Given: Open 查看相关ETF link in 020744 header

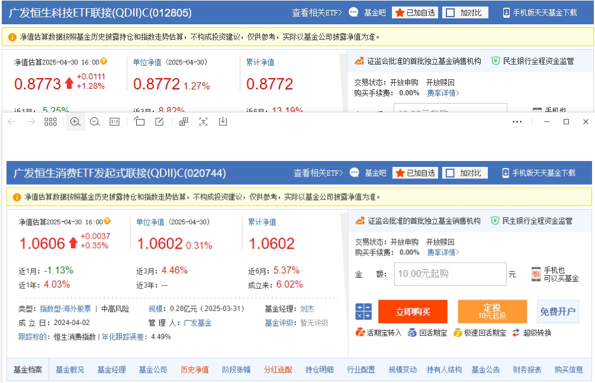Looking at the screenshot, I should tap(318, 173).
